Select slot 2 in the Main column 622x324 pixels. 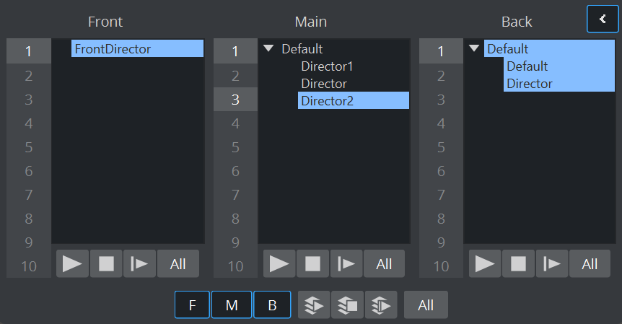pyautogui.click(x=235, y=76)
